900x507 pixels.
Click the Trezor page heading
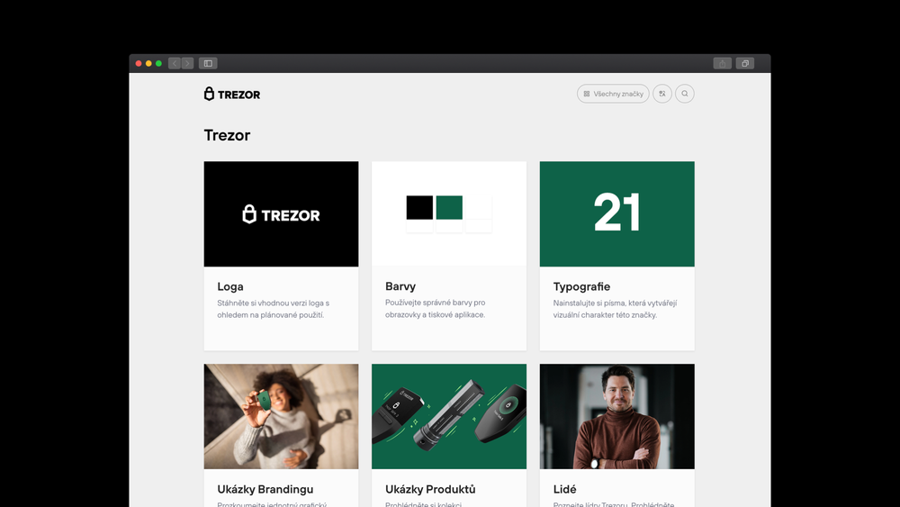coord(228,135)
